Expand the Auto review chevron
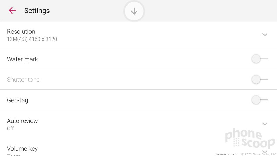The width and height of the screenshot is (277, 156). click(x=265, y=124)
